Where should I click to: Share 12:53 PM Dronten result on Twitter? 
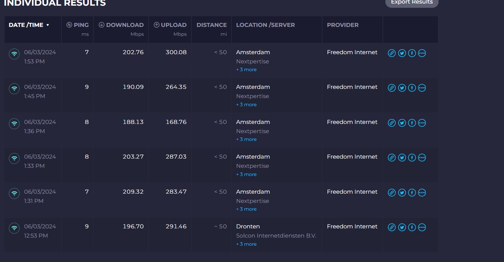click(402, 227)
